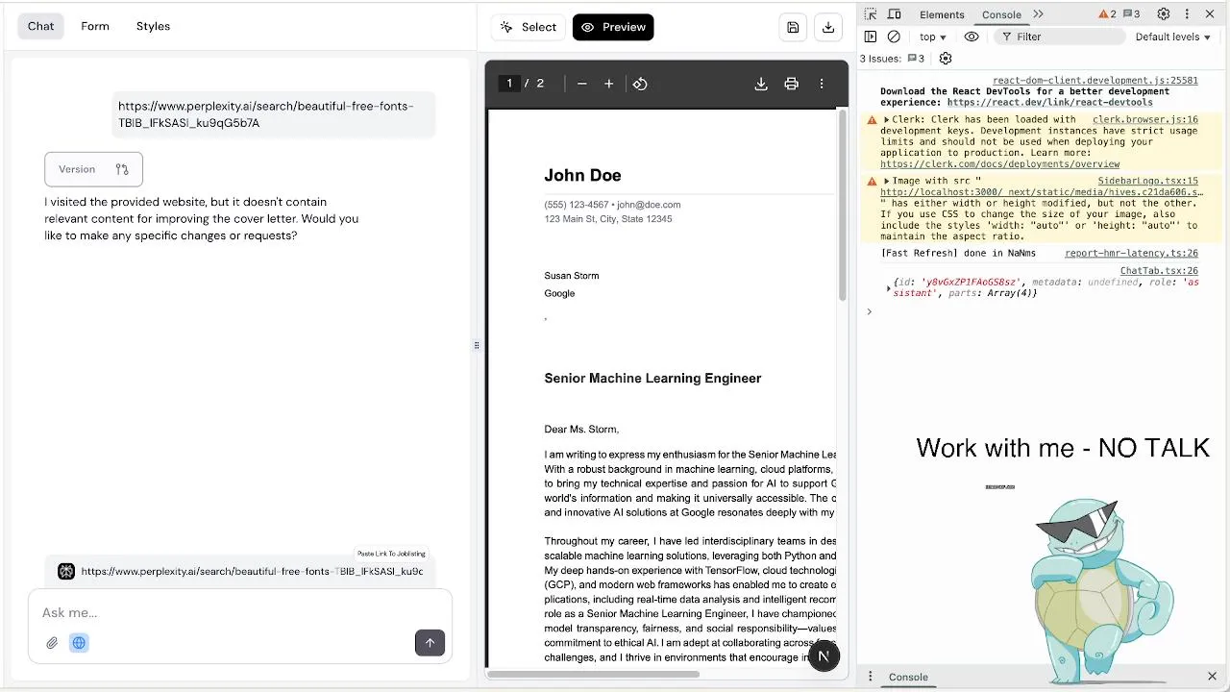Open the drawer three-dot menu beside Console
This screenshot has height=692, width=1230.
point(870,677)
